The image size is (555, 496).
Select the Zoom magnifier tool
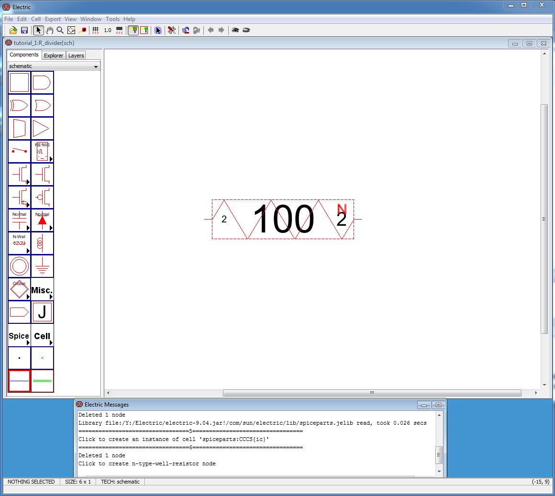point(60,30)
